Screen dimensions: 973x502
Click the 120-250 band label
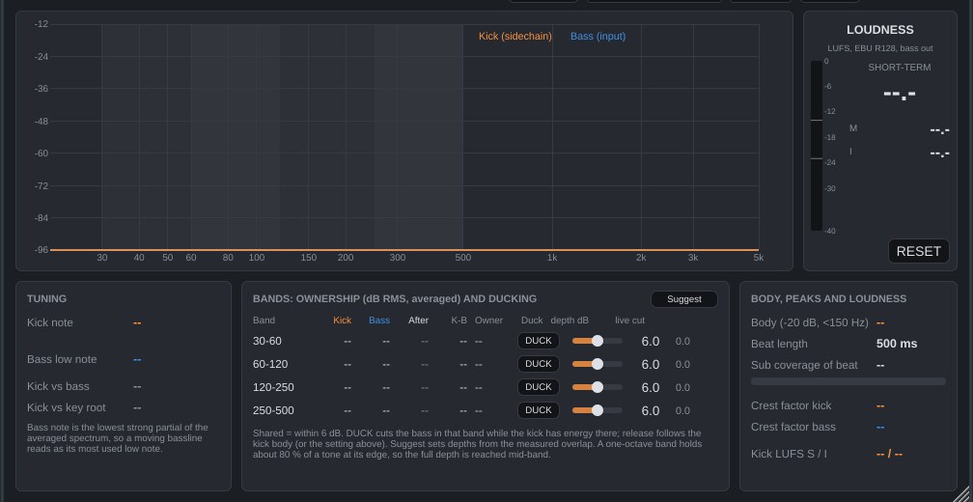coord(273,387)
